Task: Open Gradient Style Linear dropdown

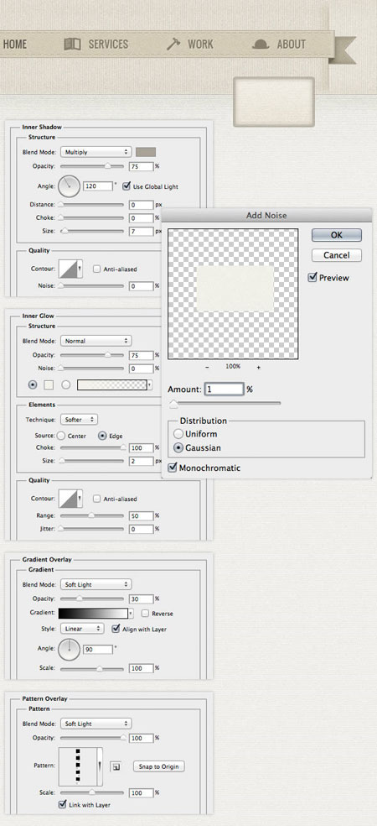Action: tap(82, 629)
